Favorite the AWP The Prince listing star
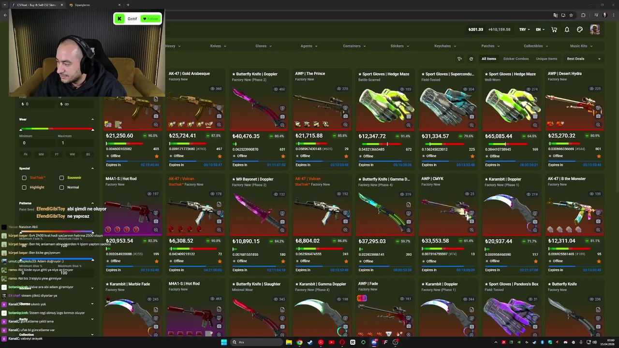 [x=346, y=156]
